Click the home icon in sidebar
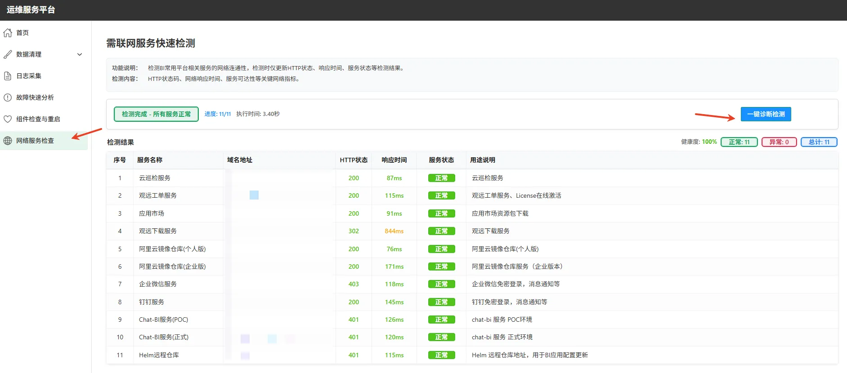 (8, 33)
